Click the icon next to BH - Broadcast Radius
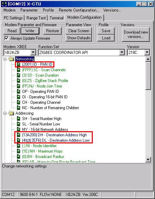 (x=19, y=157)
